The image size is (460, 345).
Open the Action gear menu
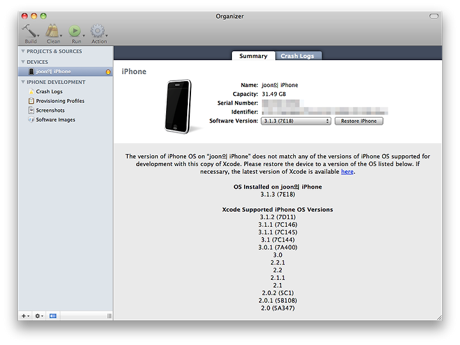pyautogui.click(x=97, y=31)
